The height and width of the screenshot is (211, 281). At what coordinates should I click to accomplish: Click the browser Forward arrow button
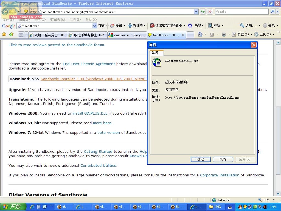[x=13, y=12]
